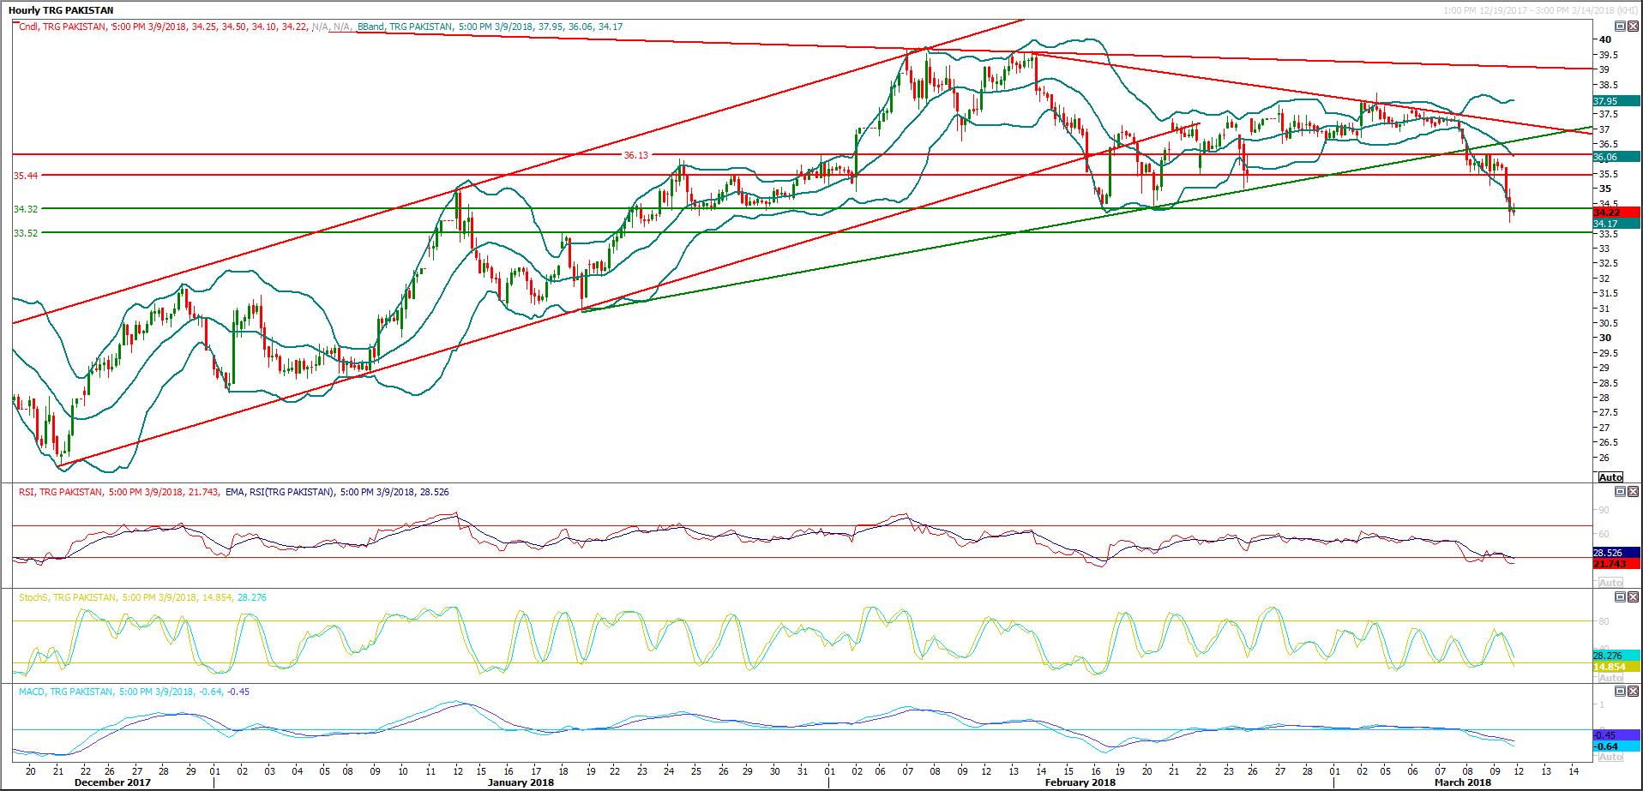
Task: Click the 36.13 resistance line label
Action: (636, 155)
